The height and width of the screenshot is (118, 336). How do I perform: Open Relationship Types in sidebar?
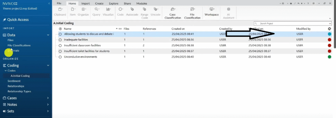[x=19, y=91]
